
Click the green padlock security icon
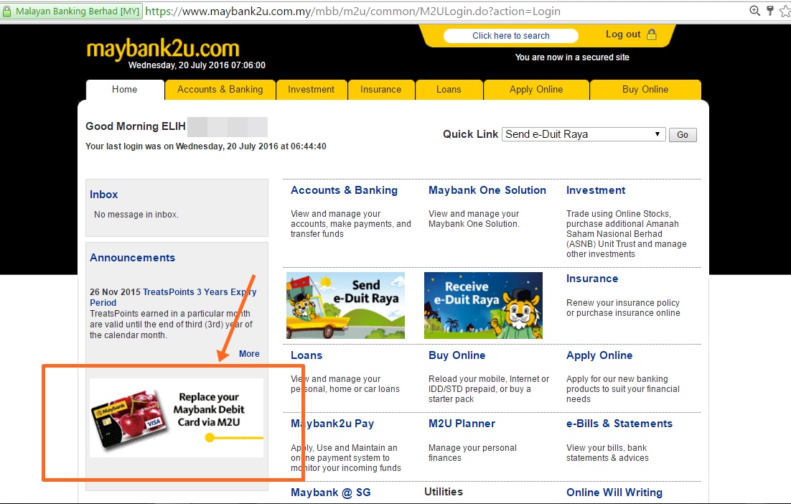pyautogui.click(x=6, y=11)
